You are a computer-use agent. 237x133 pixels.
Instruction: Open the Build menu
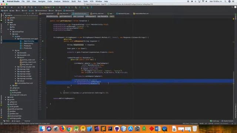click(74, 1)
